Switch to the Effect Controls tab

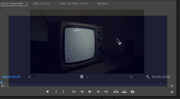click(x=42, y=3)
